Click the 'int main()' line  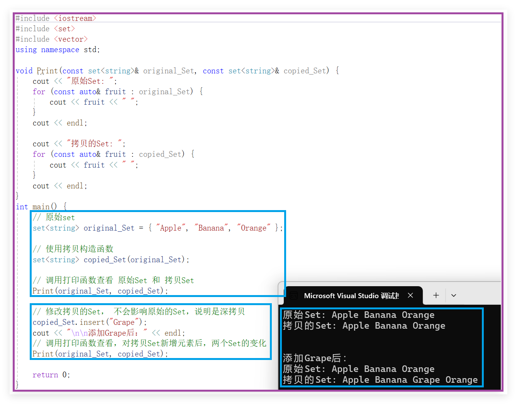pyautogui.click(x=41, y=207)
